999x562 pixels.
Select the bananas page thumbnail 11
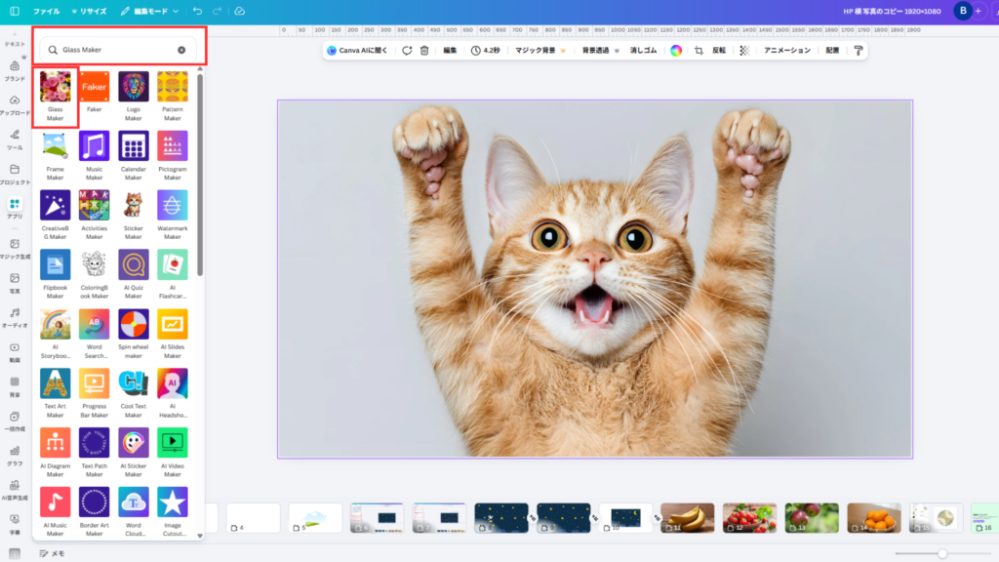coord(688,517)
